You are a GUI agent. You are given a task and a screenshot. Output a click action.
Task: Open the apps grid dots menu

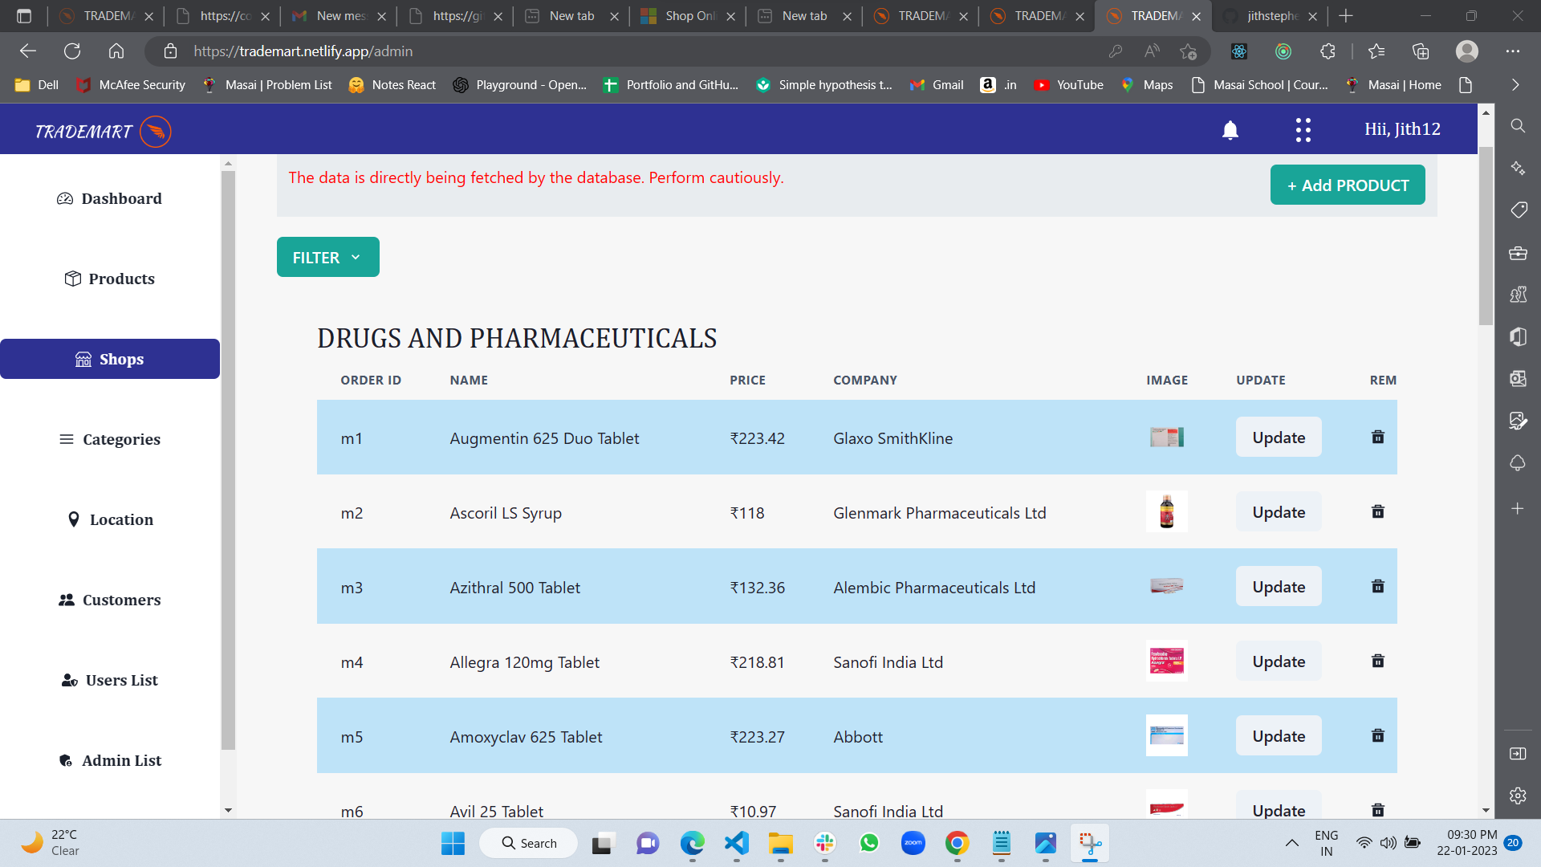pos(1303,130)
